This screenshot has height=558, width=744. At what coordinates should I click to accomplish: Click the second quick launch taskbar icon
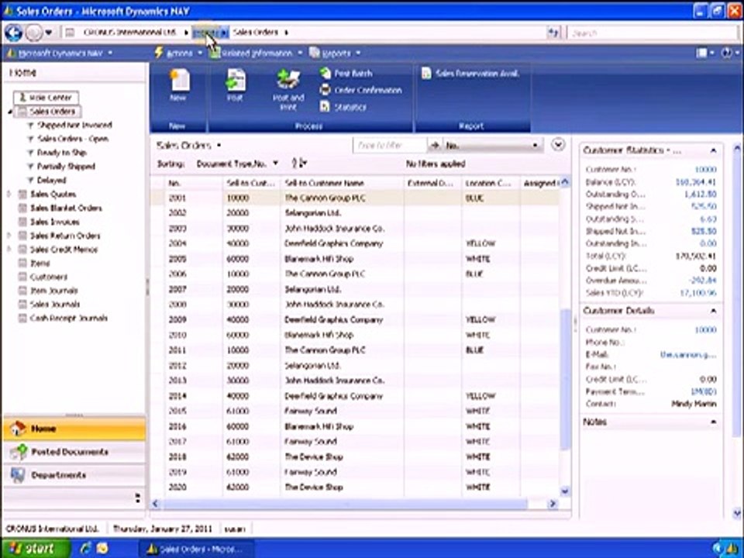click(102, 549)
